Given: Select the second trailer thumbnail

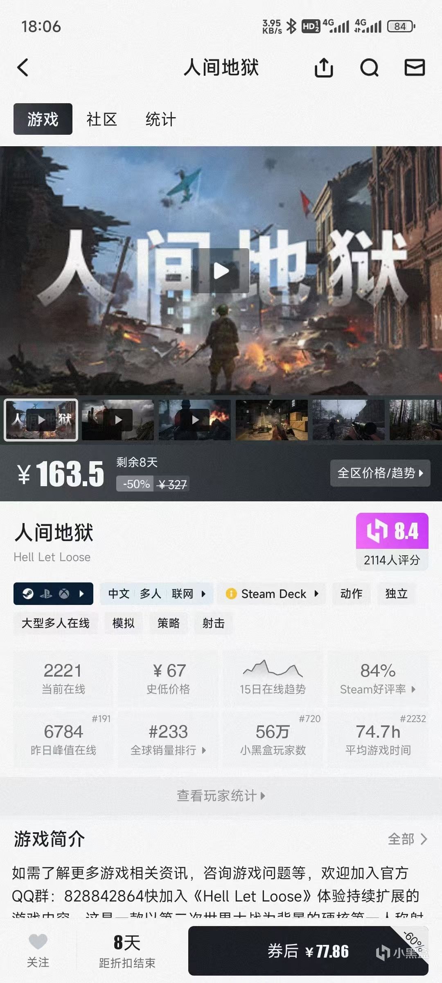Looking at the screenshot, I should (118, 420).
